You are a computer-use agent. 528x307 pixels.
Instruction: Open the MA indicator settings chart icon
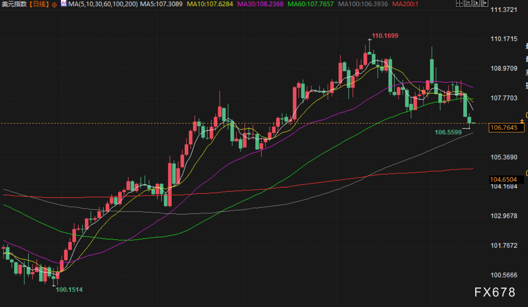[x=63, y=4]
